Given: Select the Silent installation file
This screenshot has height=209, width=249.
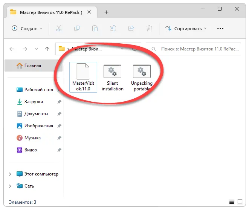Looking at the screenshot, I should 112,78.
